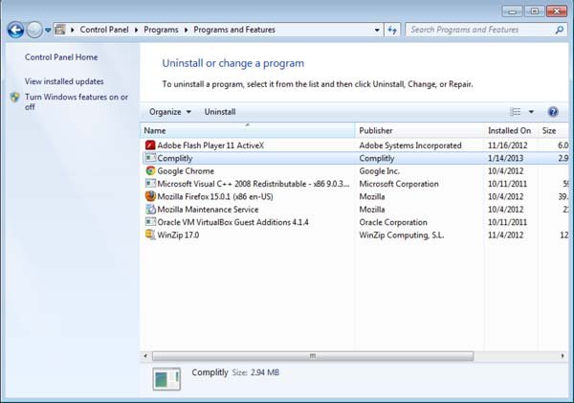Screen dimensions: 574x403
Task: Click Complitly thumbnail in details pane
Action: click(166, 379)
